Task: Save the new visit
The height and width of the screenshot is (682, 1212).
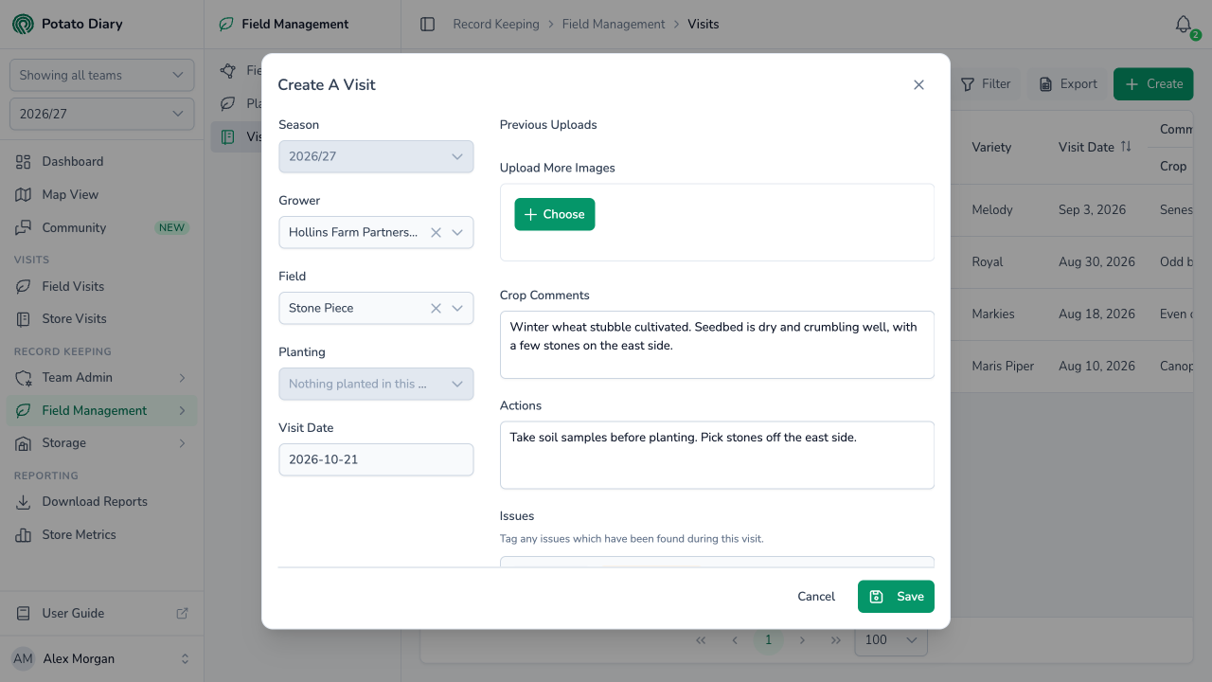Action: click(896, 597)
